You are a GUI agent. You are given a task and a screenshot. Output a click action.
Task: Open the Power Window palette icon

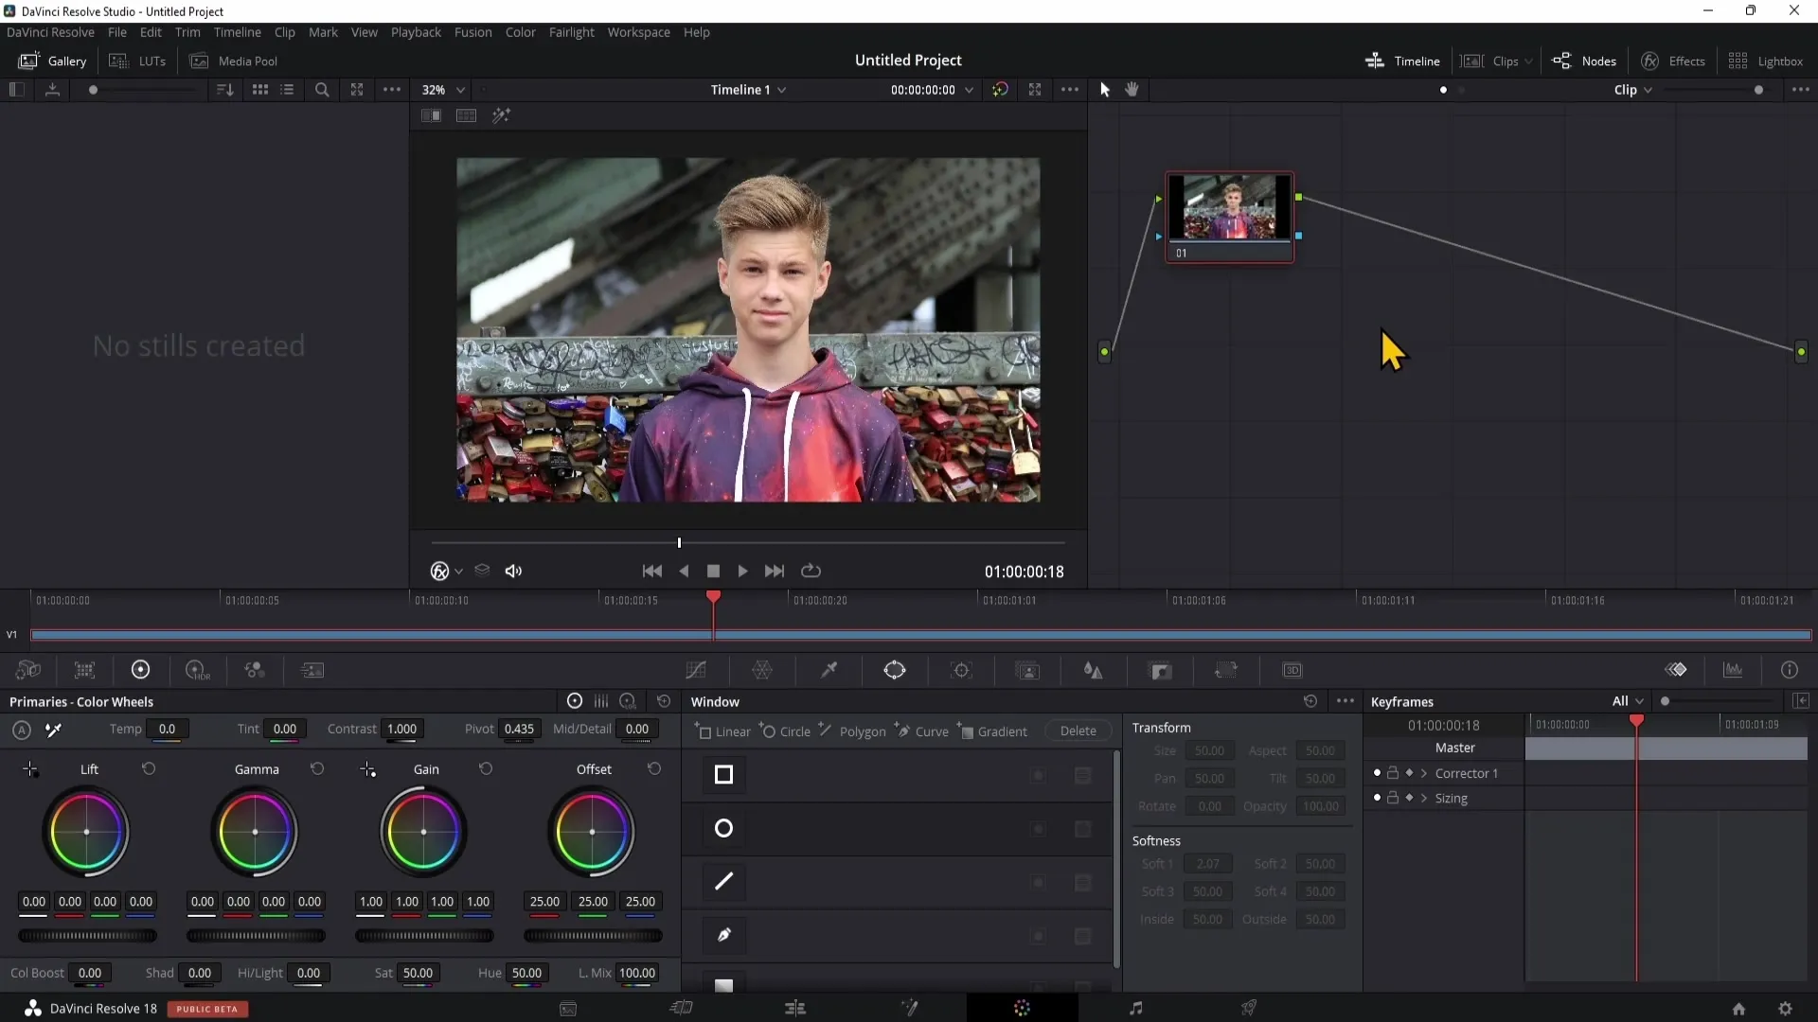point(895,670)
